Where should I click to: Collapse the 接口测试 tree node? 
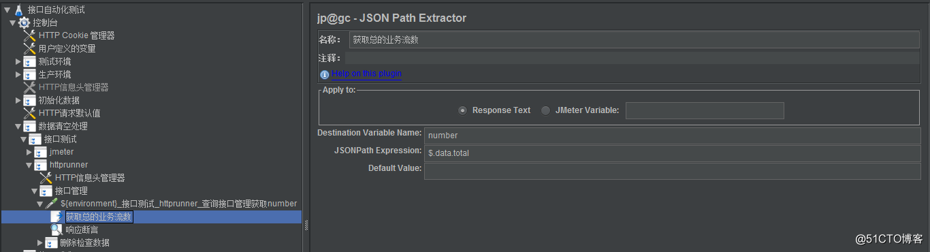pos(23,139)
